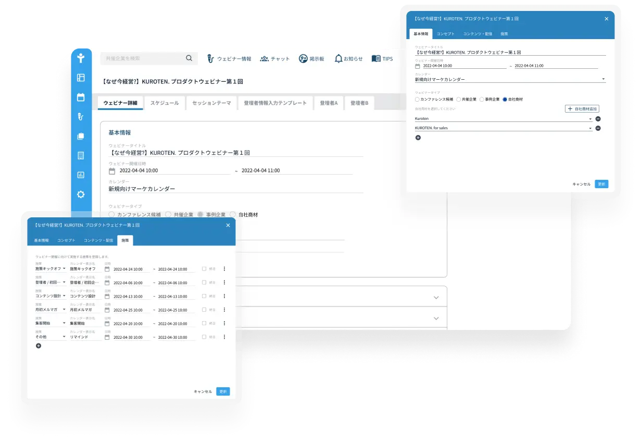Open the clipboard icon in the sidebar
Screen dimensions: 642x442
tap(81, 136)
